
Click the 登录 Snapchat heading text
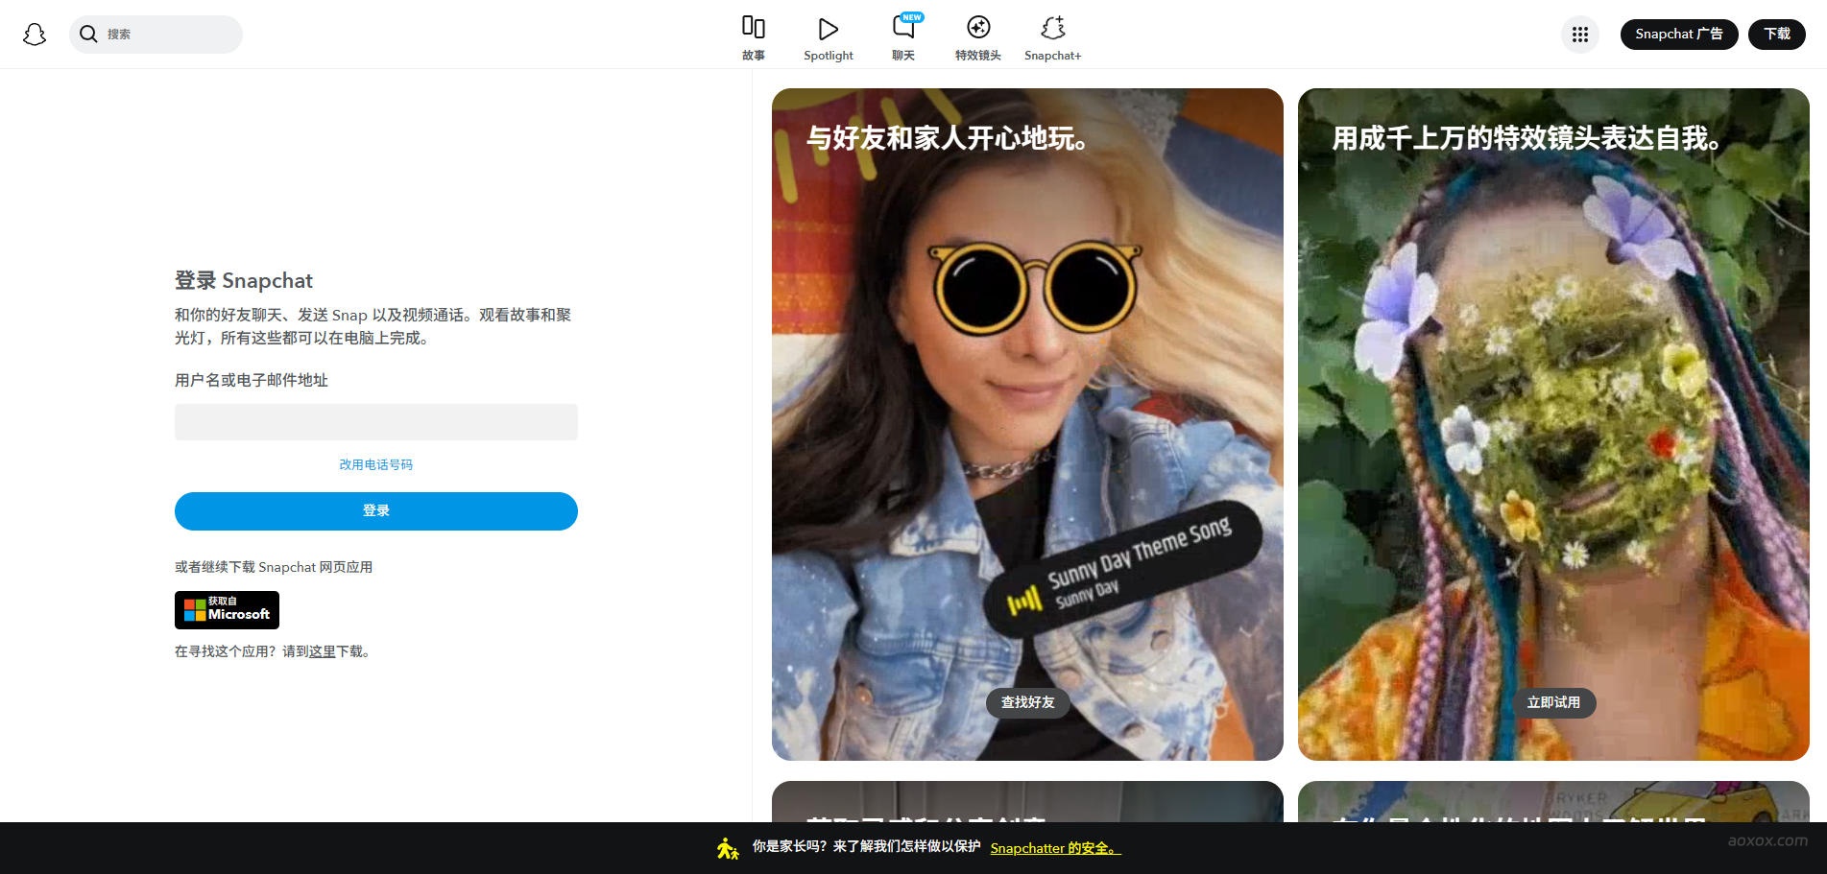(x=244, y=280)
